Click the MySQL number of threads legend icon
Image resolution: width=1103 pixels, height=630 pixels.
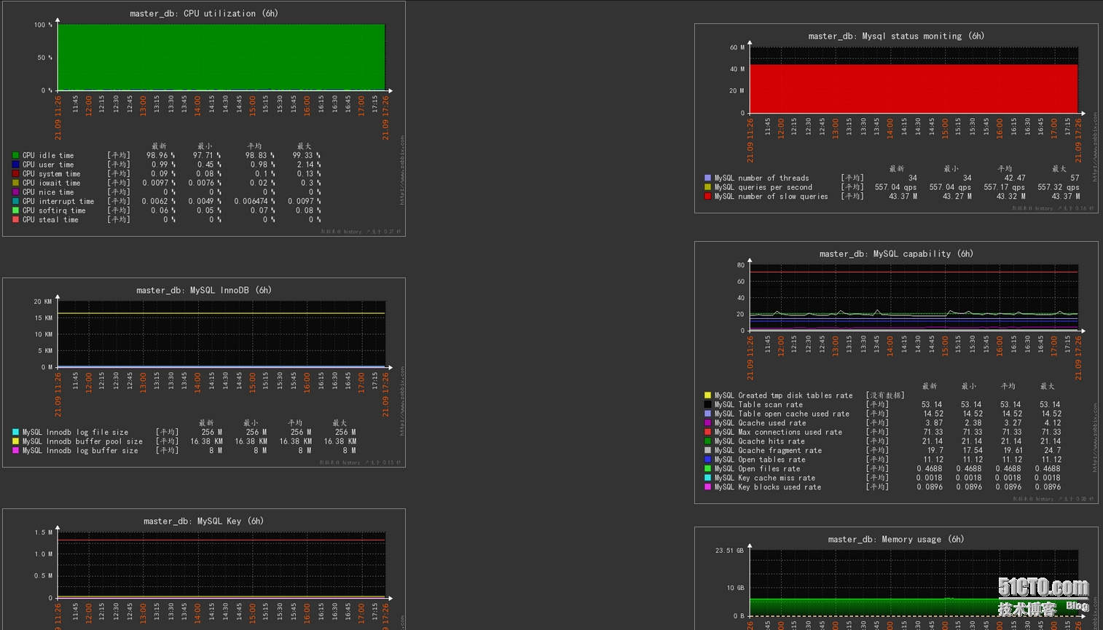pyautogui.click(x=708, y=178)
